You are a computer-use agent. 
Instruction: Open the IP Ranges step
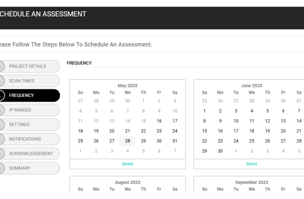pos(30,110)
